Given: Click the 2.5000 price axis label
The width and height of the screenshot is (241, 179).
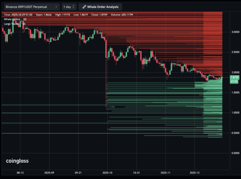Looking at the screenshot, I should [236, 52].
